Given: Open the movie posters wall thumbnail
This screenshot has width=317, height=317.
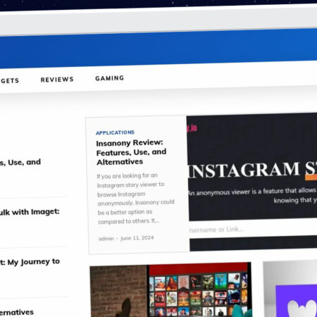Looking at the screenshot, I should (x=170, y=290).
